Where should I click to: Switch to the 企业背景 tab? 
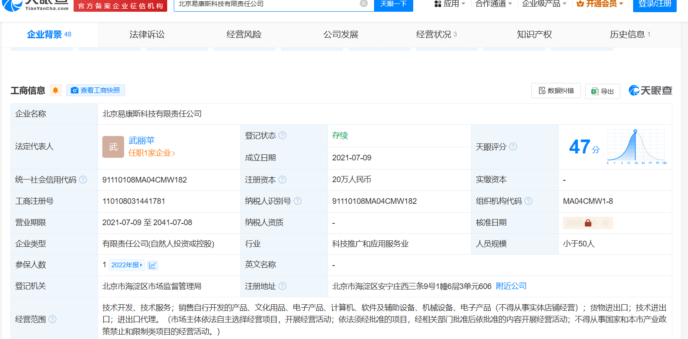49,34
